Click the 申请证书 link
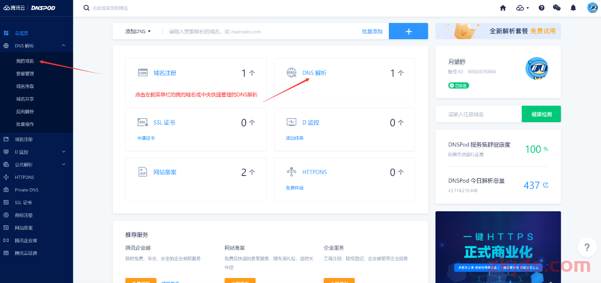The image size is (601, 283). 146,138
